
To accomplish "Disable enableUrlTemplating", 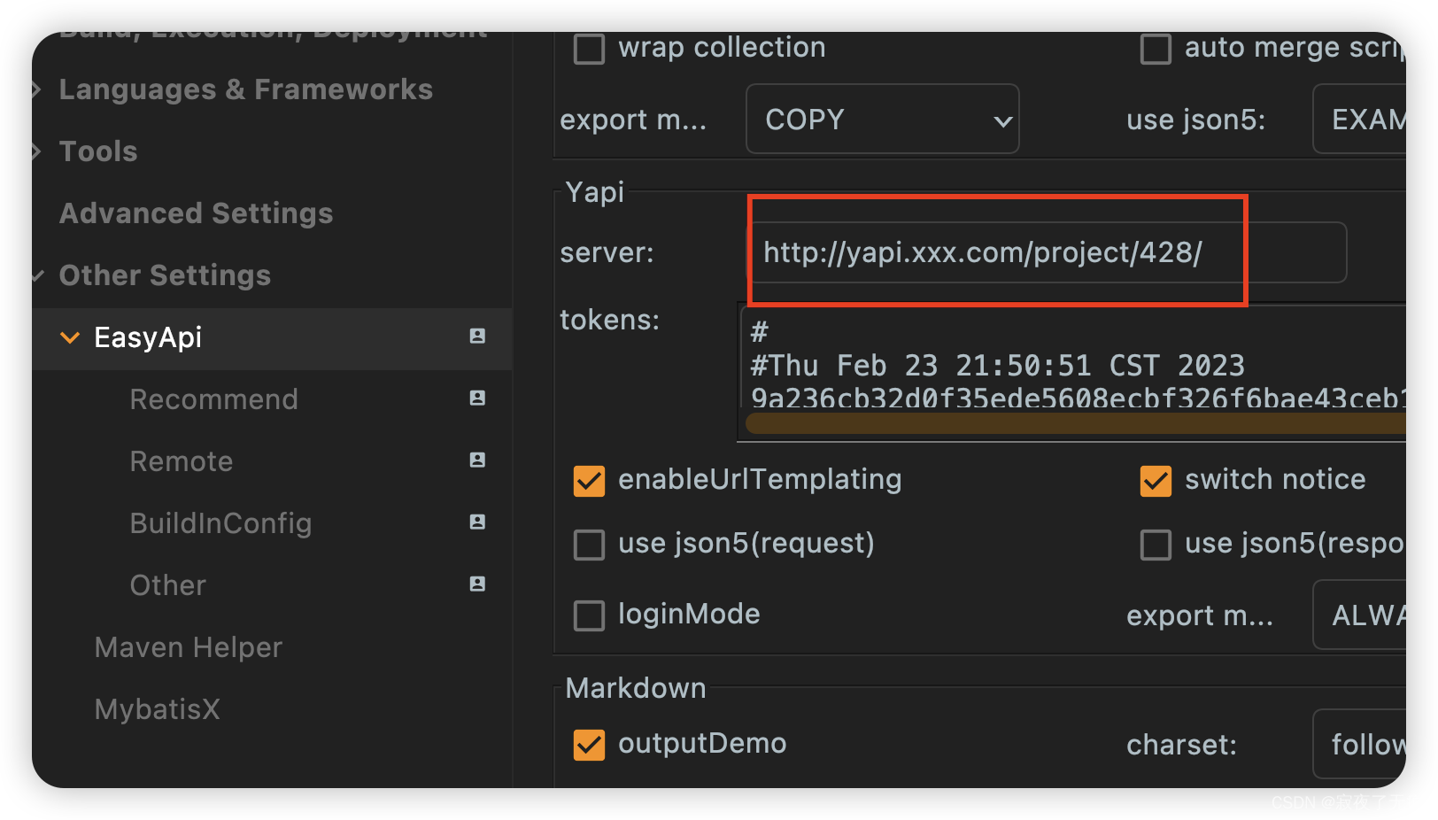I will point(588,481).
